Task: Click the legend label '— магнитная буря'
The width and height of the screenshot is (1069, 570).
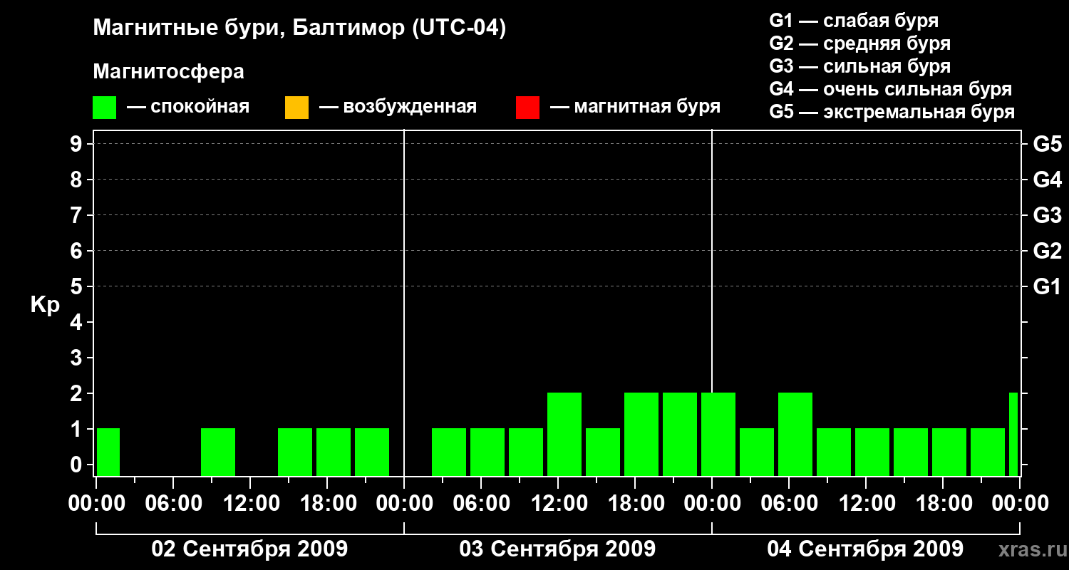Action: point(635,107)
